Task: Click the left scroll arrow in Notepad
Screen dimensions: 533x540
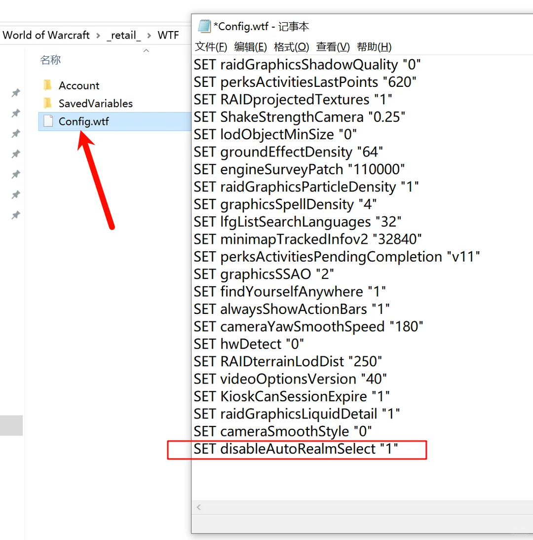Action: [x=199, y=507]
